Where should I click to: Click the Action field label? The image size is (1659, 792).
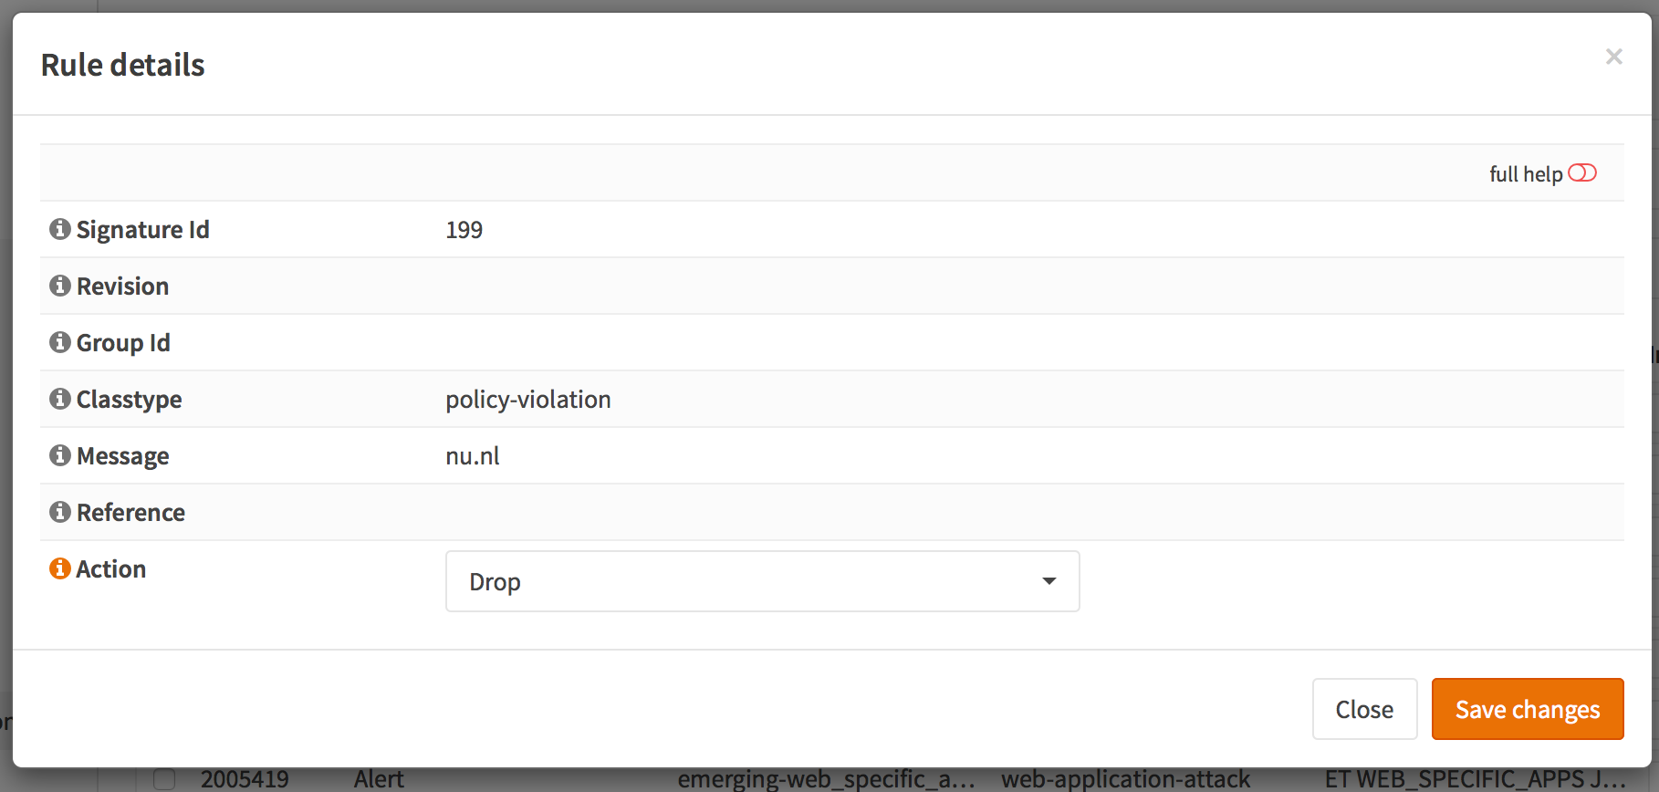(x=111, y=569)
